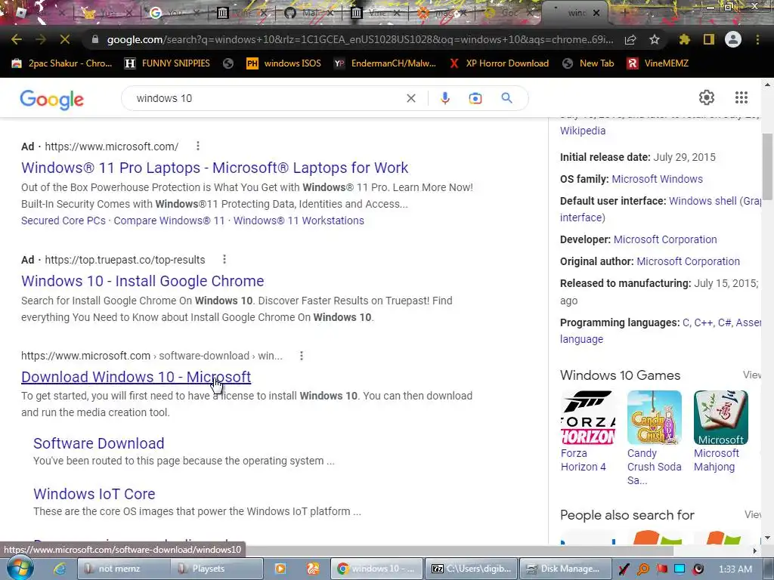
Task: Open the network monitor tray icon
Action: 680,569
